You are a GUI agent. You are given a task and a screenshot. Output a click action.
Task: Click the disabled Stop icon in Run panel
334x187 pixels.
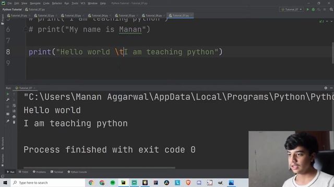[8, 106]
